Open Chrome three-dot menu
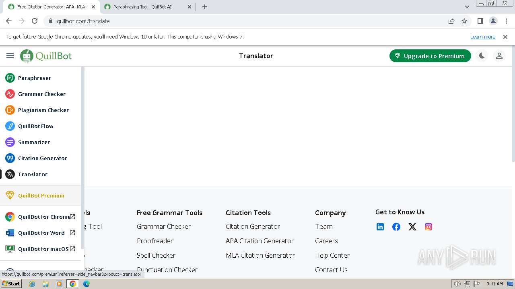The height and width of the screenshot is (289, 515). click(x=506, y=21)
